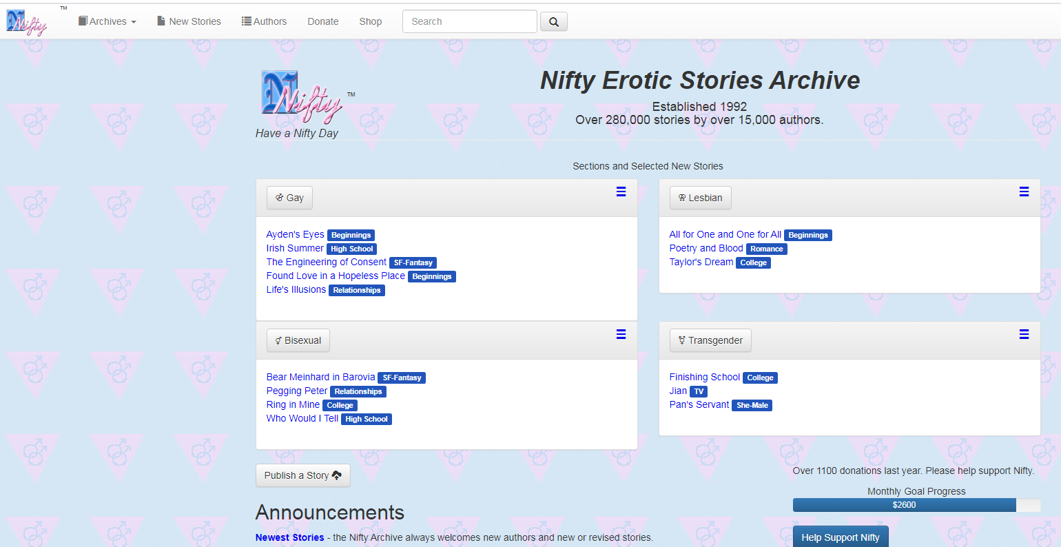Open the Bisexual section hamburger menu
This screenshot has width=1061, height=547.
621,335
